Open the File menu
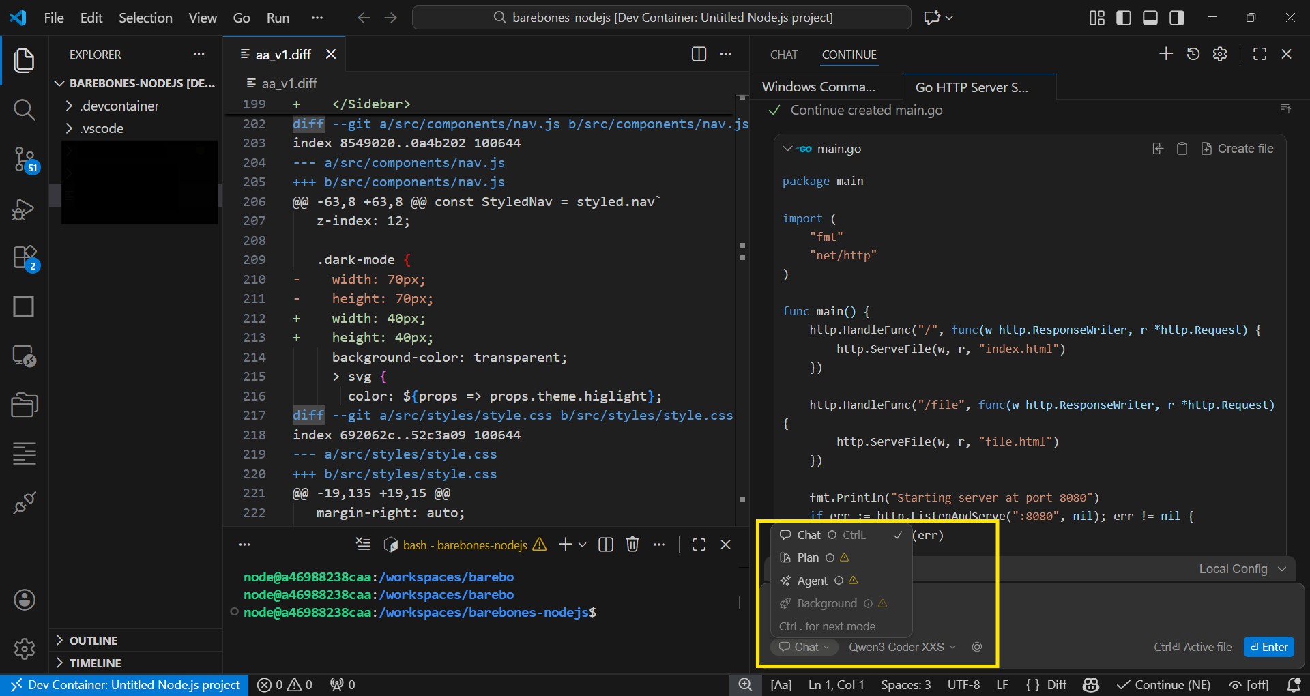This screenshot has height=696, width=1310. coord(54,18)
